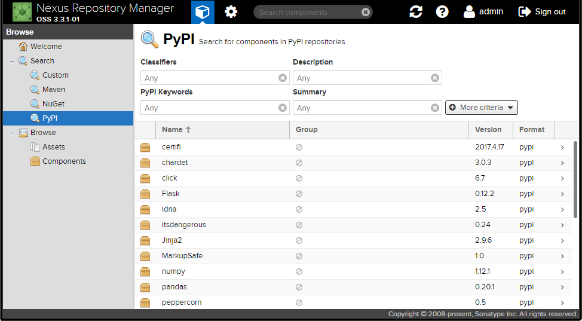This screenshot has height=321, width=582.
Task: Open Administration gear settings
Action: (x=231, y=13)
